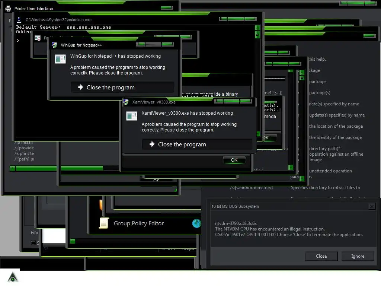Close the program in the XamlViewer dialog

pyautogui.click(x=197, y=144)
